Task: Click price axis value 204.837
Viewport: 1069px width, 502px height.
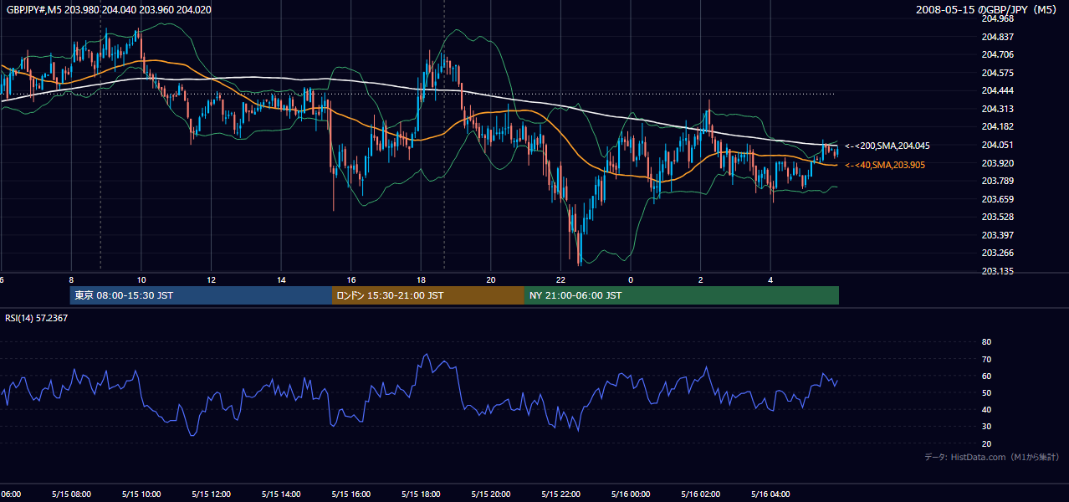Action: click(x=997, y=37)
